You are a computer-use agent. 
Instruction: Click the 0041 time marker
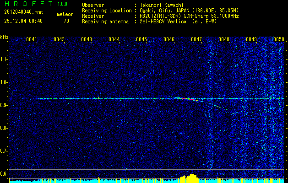point(31,39)
